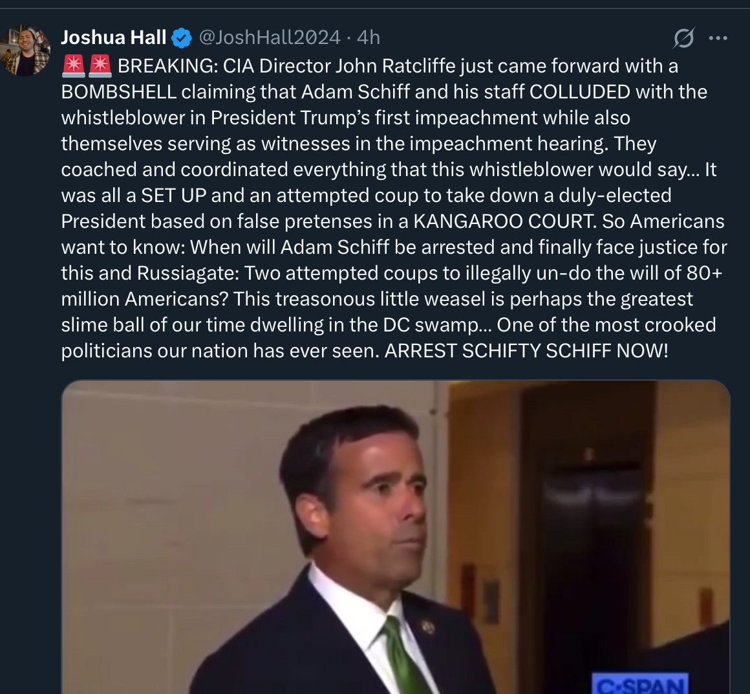Open Joshua Hall's profile avatar
This screenshot has height=694, width=750.
(26, 50)
